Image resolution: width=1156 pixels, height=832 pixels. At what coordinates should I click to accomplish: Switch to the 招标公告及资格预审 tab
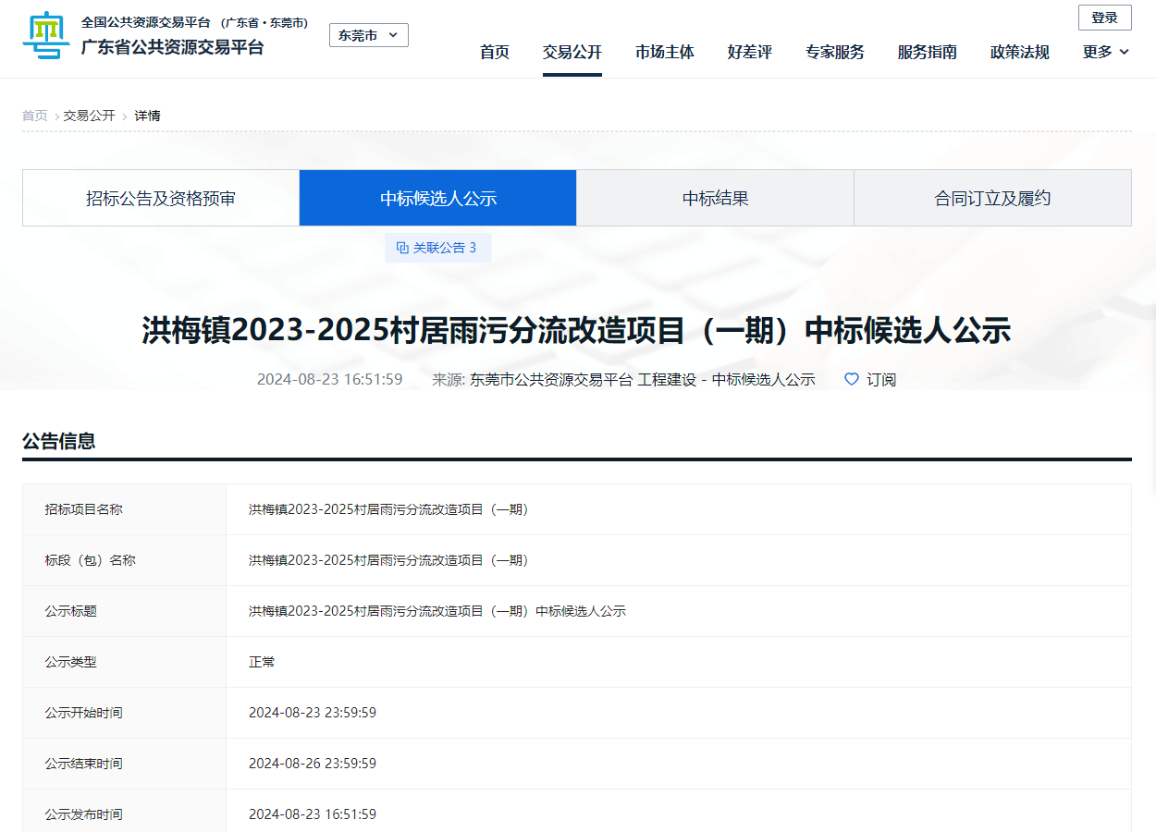click(x=160, y=197)
